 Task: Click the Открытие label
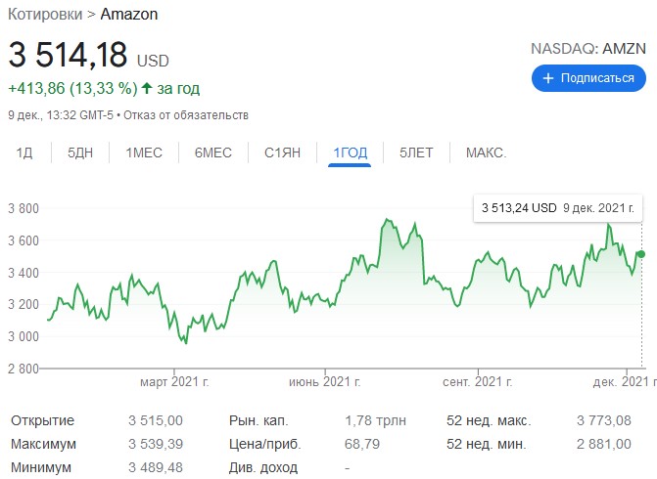click(43, 420)
